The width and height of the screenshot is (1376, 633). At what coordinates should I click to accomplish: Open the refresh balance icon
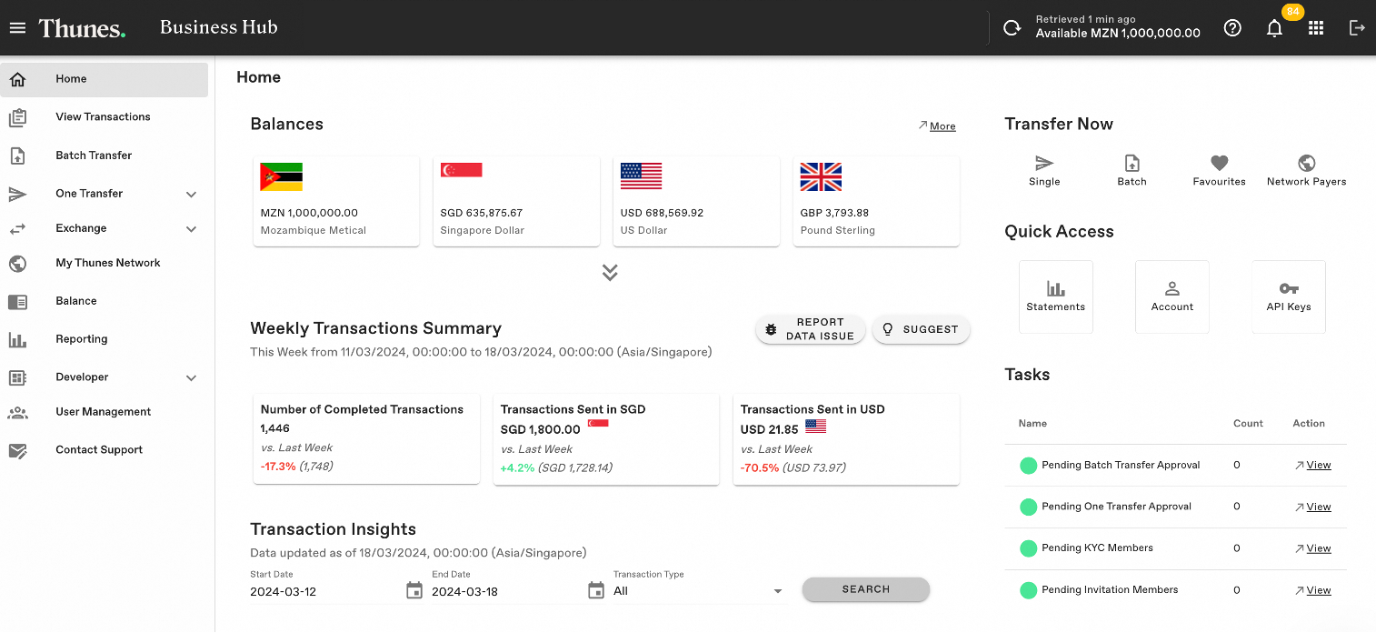pos(1012,27)
